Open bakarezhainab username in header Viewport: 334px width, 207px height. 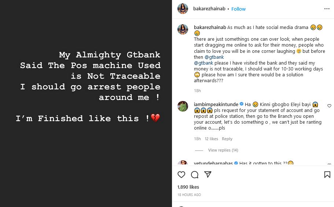pos(209,9)
